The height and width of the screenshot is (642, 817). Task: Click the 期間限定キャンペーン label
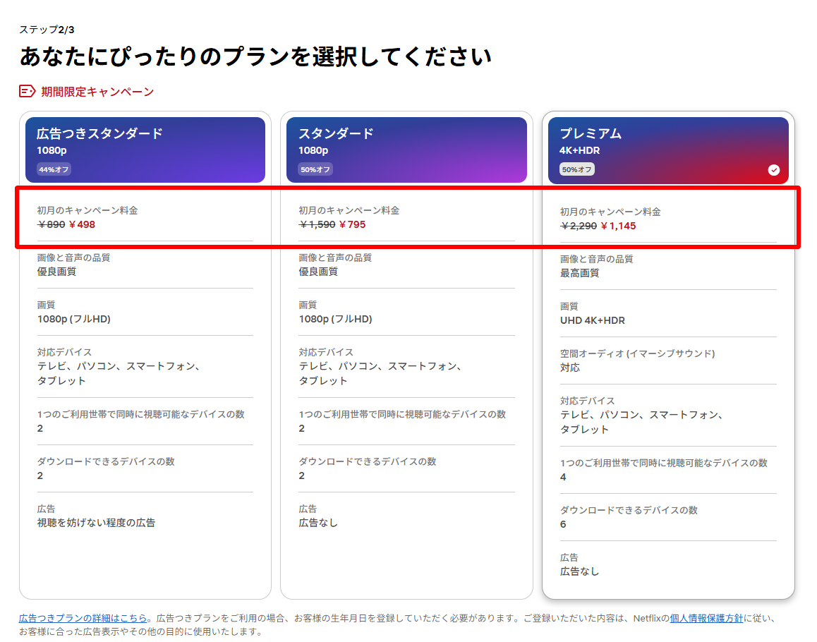97,92
